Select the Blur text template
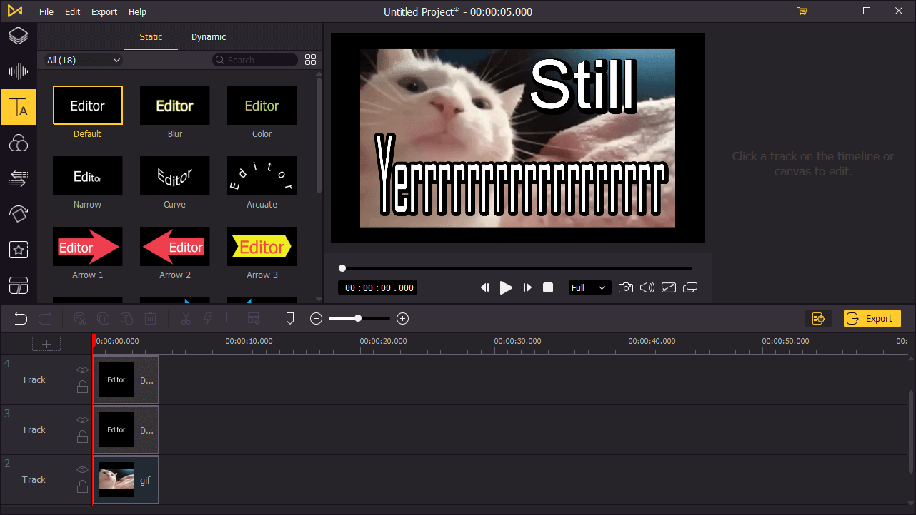This screenshot has width=916, height=515. [x=175, y=106]
